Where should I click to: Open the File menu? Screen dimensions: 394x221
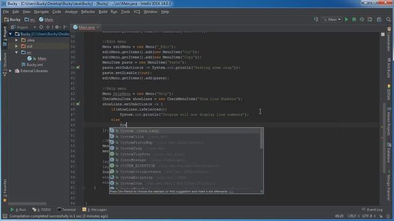[6, 12]
